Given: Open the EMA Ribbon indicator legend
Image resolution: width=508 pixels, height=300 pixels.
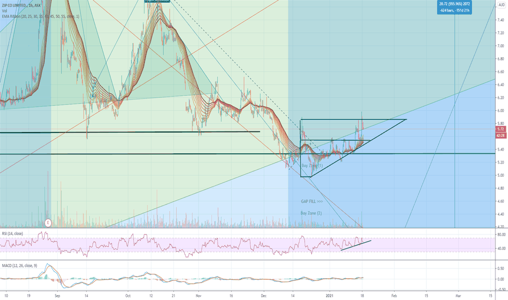Looking at the screenshot, I should pyautogui.click(x=40, y=16).
